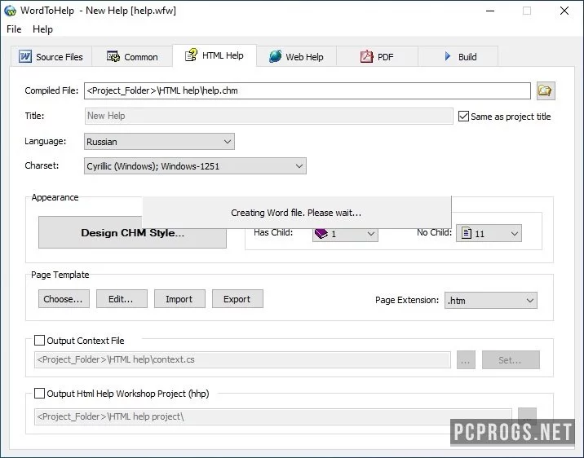Uncheck Same as project title
The width and height of the screenshot is (584, 458).
click(x=463, y=116)
